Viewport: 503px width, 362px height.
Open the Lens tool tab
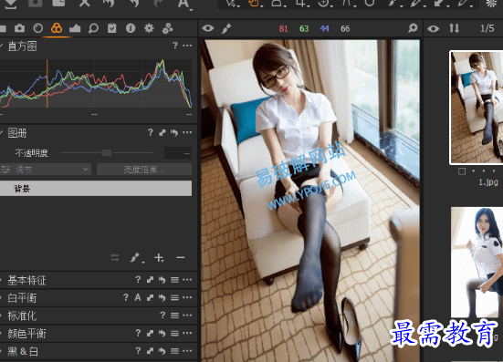(x=37, y=28)
